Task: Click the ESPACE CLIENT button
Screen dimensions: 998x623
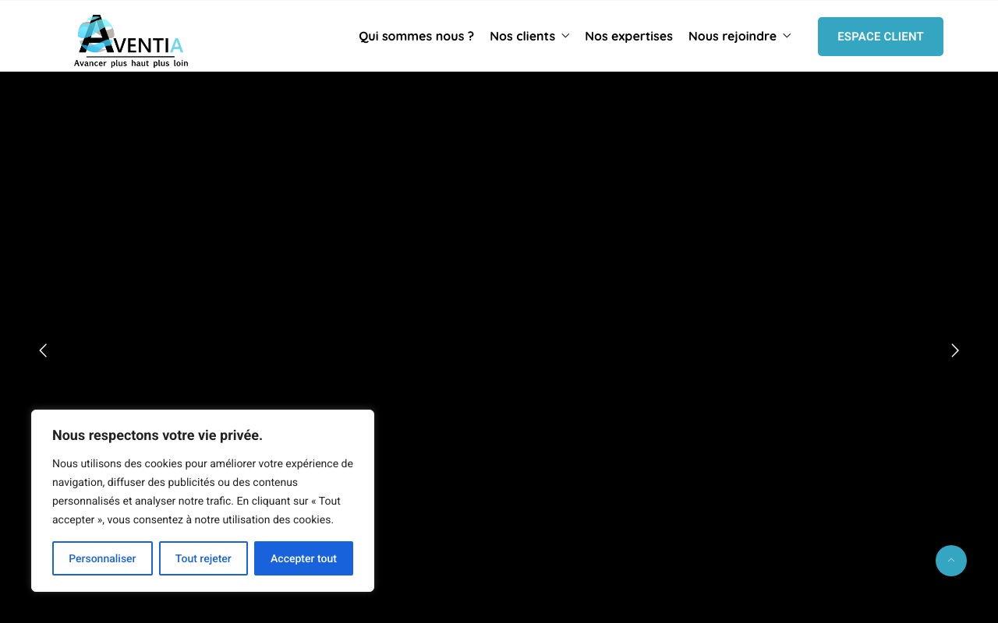Action: [880, 37]
